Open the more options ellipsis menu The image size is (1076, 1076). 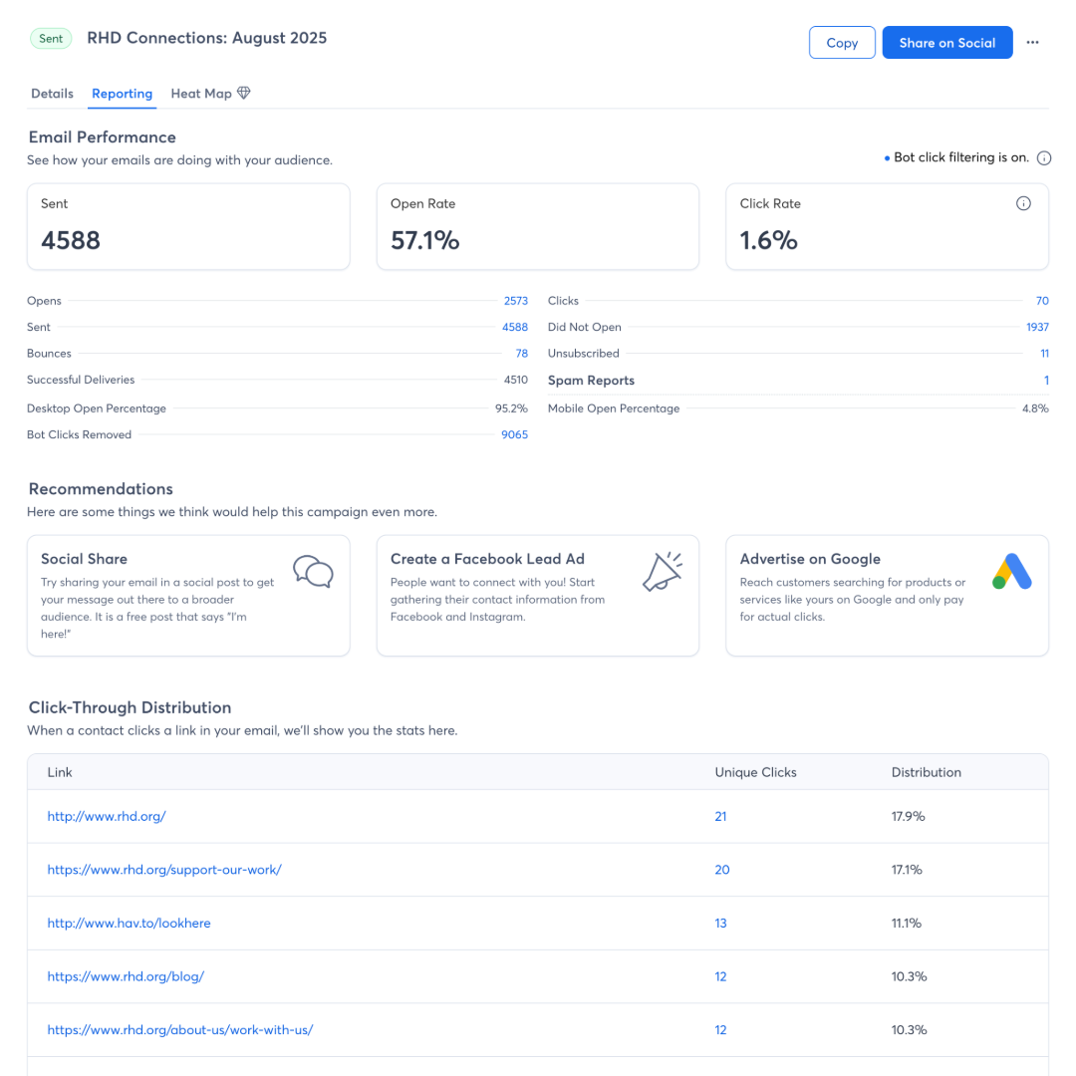[x=1032, y=42]
